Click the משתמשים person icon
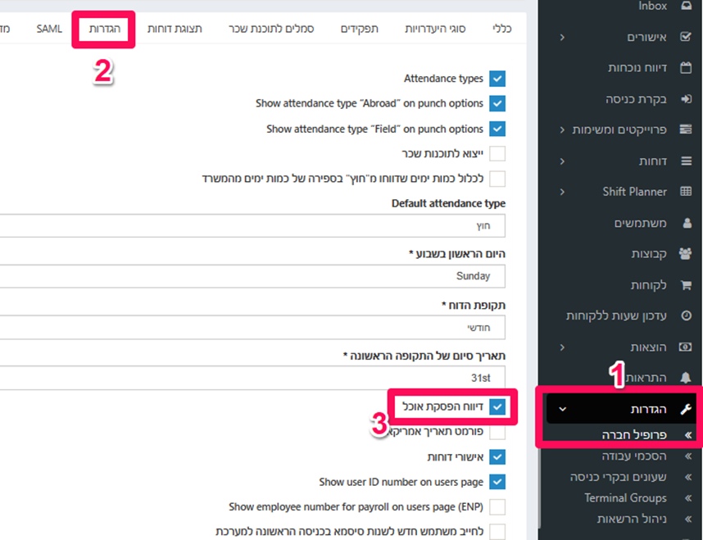This screenshot has height=540, width=703. (687, 223)
